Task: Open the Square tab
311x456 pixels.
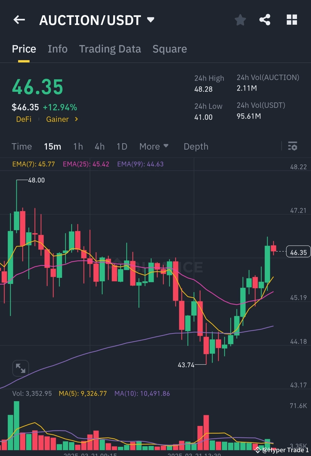Action: point(170,49)
